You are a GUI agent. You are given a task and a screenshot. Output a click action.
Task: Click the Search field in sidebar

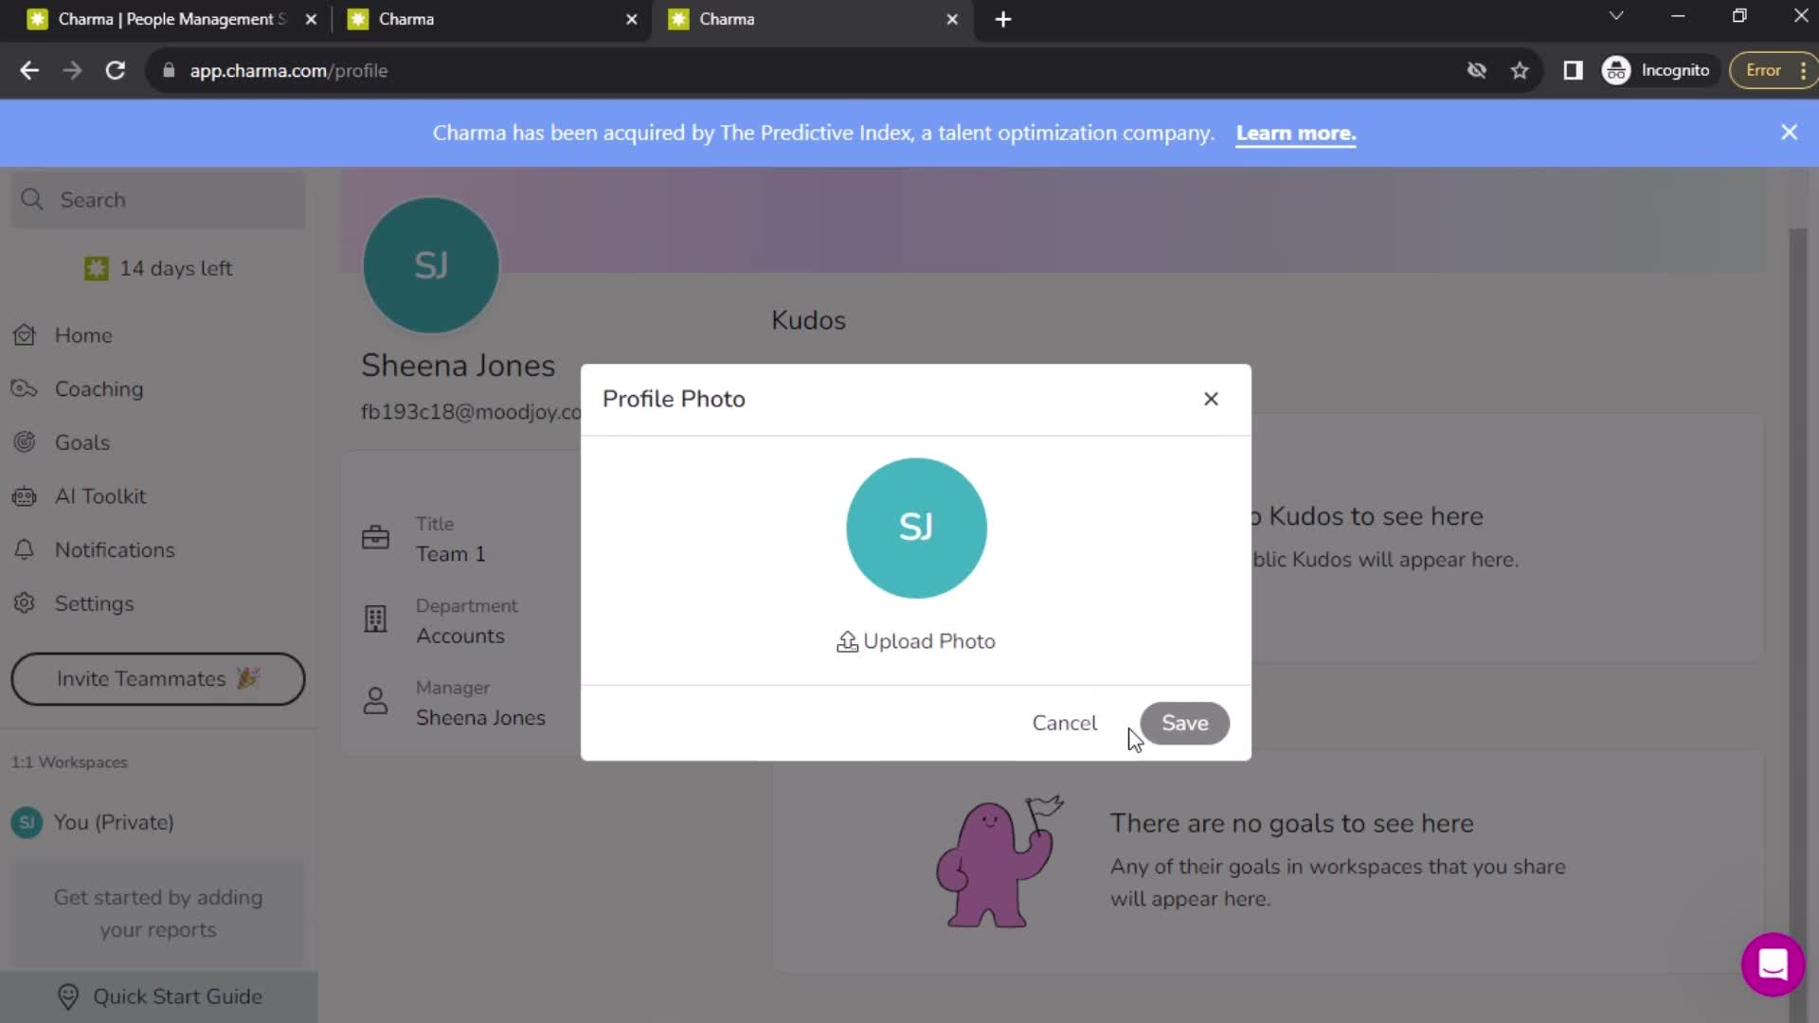[x=158, y=200]
